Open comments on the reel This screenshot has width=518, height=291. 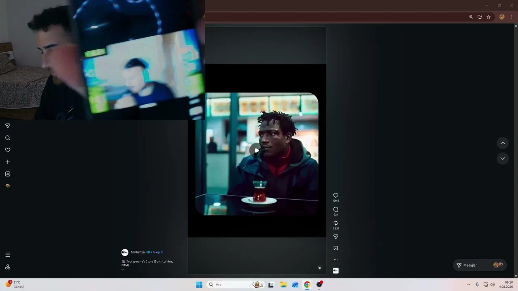pyautogui.click(x=335, y=209)
